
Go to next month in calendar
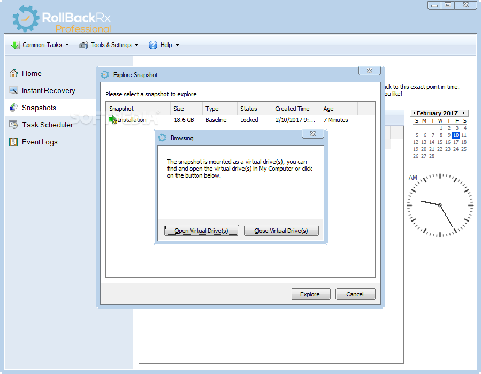(463, 113)
